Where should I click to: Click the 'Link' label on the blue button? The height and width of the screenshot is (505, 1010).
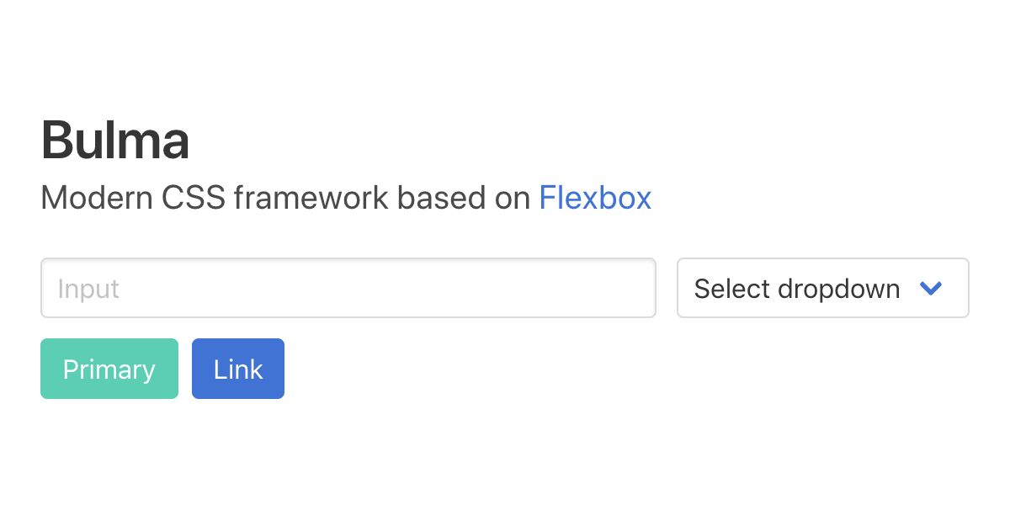click(238, 369)
